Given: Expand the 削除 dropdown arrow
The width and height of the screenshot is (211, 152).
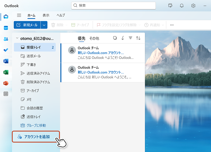Looking at the screenshot, I should point(66,25).
